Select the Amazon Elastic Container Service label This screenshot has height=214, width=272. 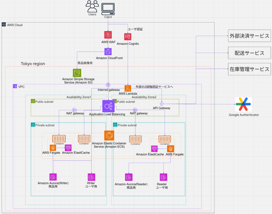coord(109,145)
